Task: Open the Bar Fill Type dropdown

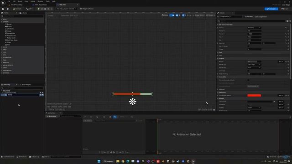Action: click(254, 65)
